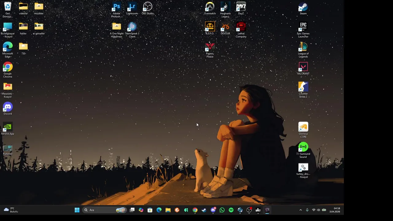393x221 pixels.
Task: Select the Hogwarts Legacy shortcut
Action: (x=225, y=10)
